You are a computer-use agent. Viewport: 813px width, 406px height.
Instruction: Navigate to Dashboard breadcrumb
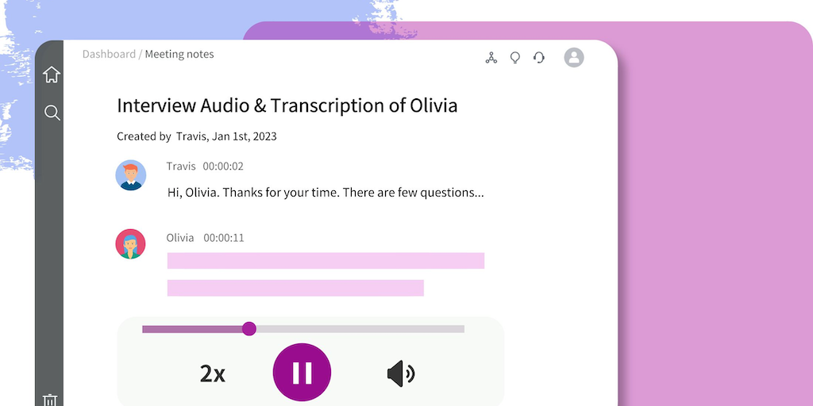click(x=109, y=55)
